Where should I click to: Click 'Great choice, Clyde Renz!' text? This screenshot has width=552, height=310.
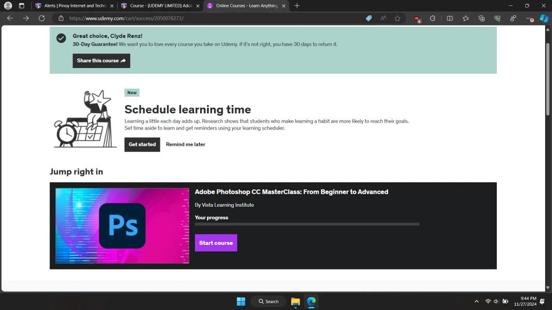click(x=107, y=36)
